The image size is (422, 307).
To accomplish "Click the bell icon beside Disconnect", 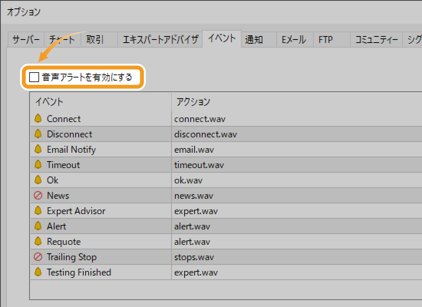I will (x=38, y=134).
